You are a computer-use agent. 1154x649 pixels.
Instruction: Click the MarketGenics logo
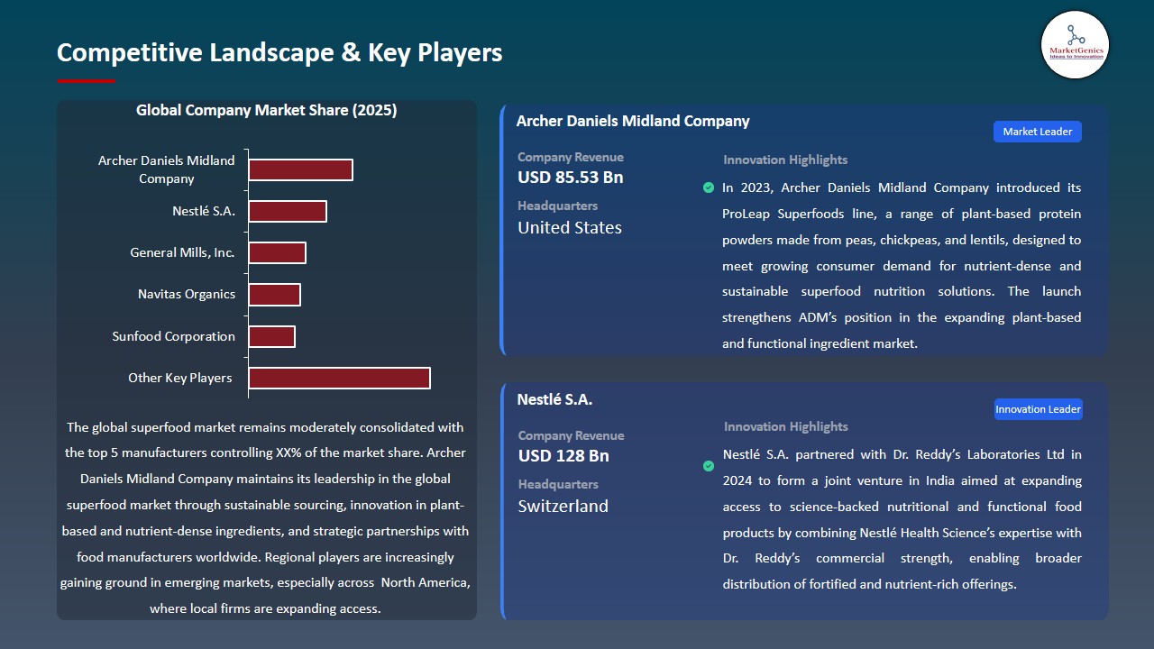(x=1075, y=45)
